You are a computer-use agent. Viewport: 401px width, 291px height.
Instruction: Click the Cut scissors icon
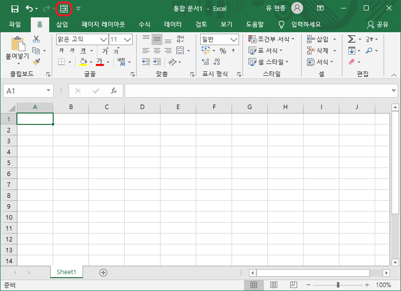click(36, 39)
